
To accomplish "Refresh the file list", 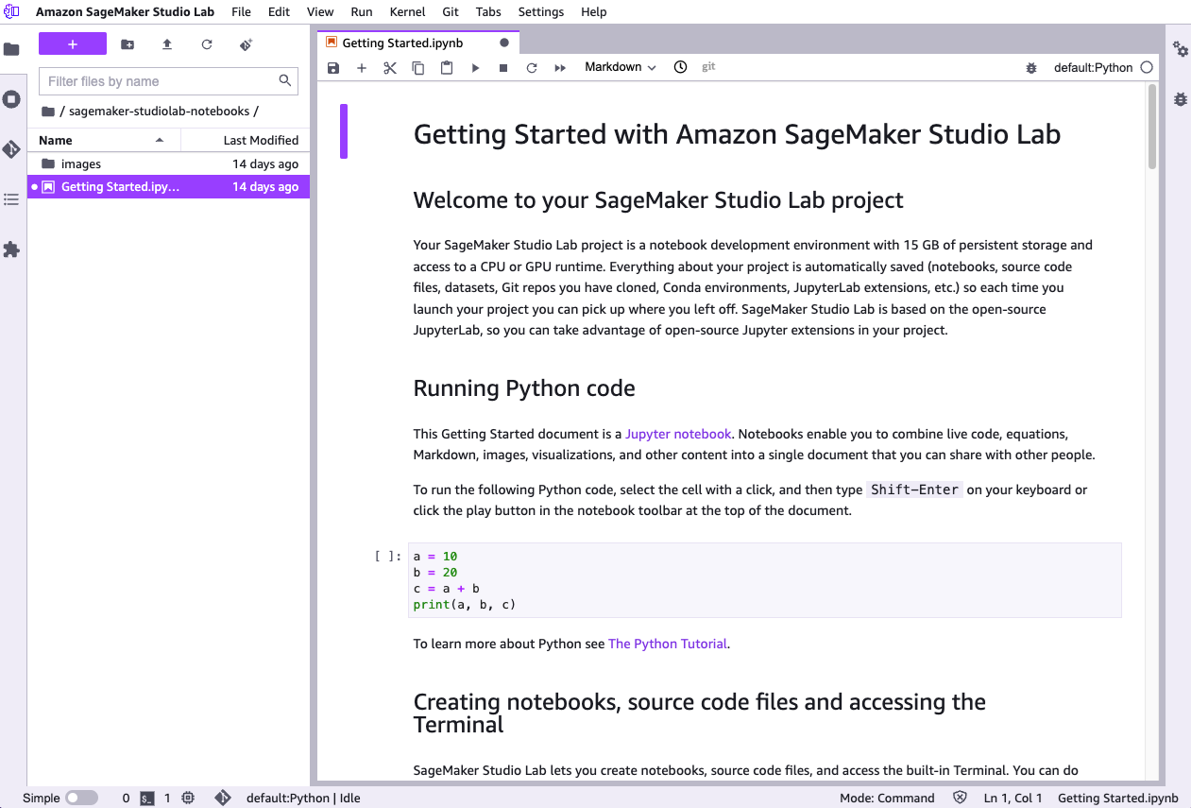I will pyautogui.click(x=207, y=44).
